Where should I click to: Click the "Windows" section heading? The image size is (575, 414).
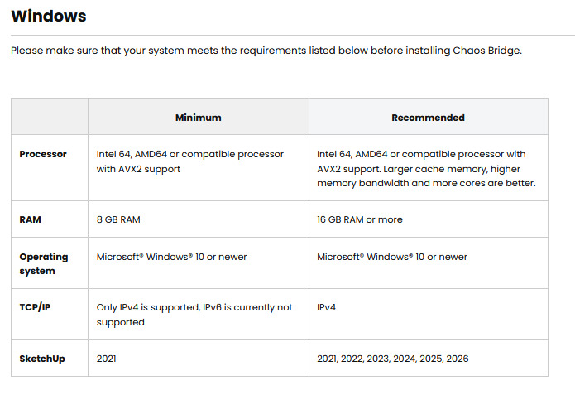click(48, 16)
